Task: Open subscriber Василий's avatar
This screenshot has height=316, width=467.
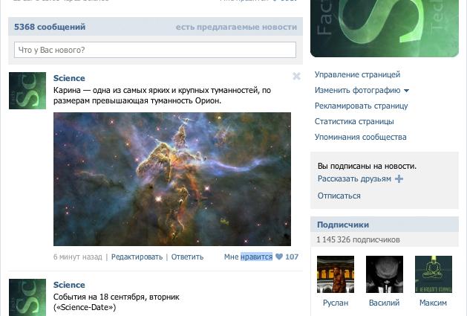Action: tap(385, 274)
